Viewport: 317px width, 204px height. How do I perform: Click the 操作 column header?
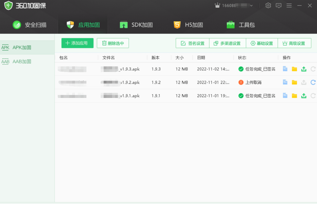pos(287,58)
